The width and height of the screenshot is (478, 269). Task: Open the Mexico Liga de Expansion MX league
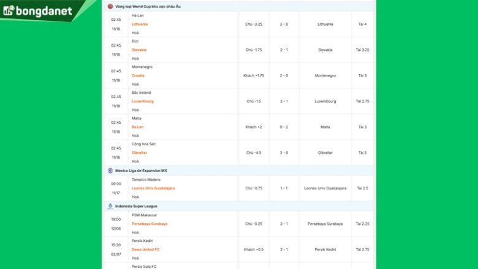click(141, 170)
